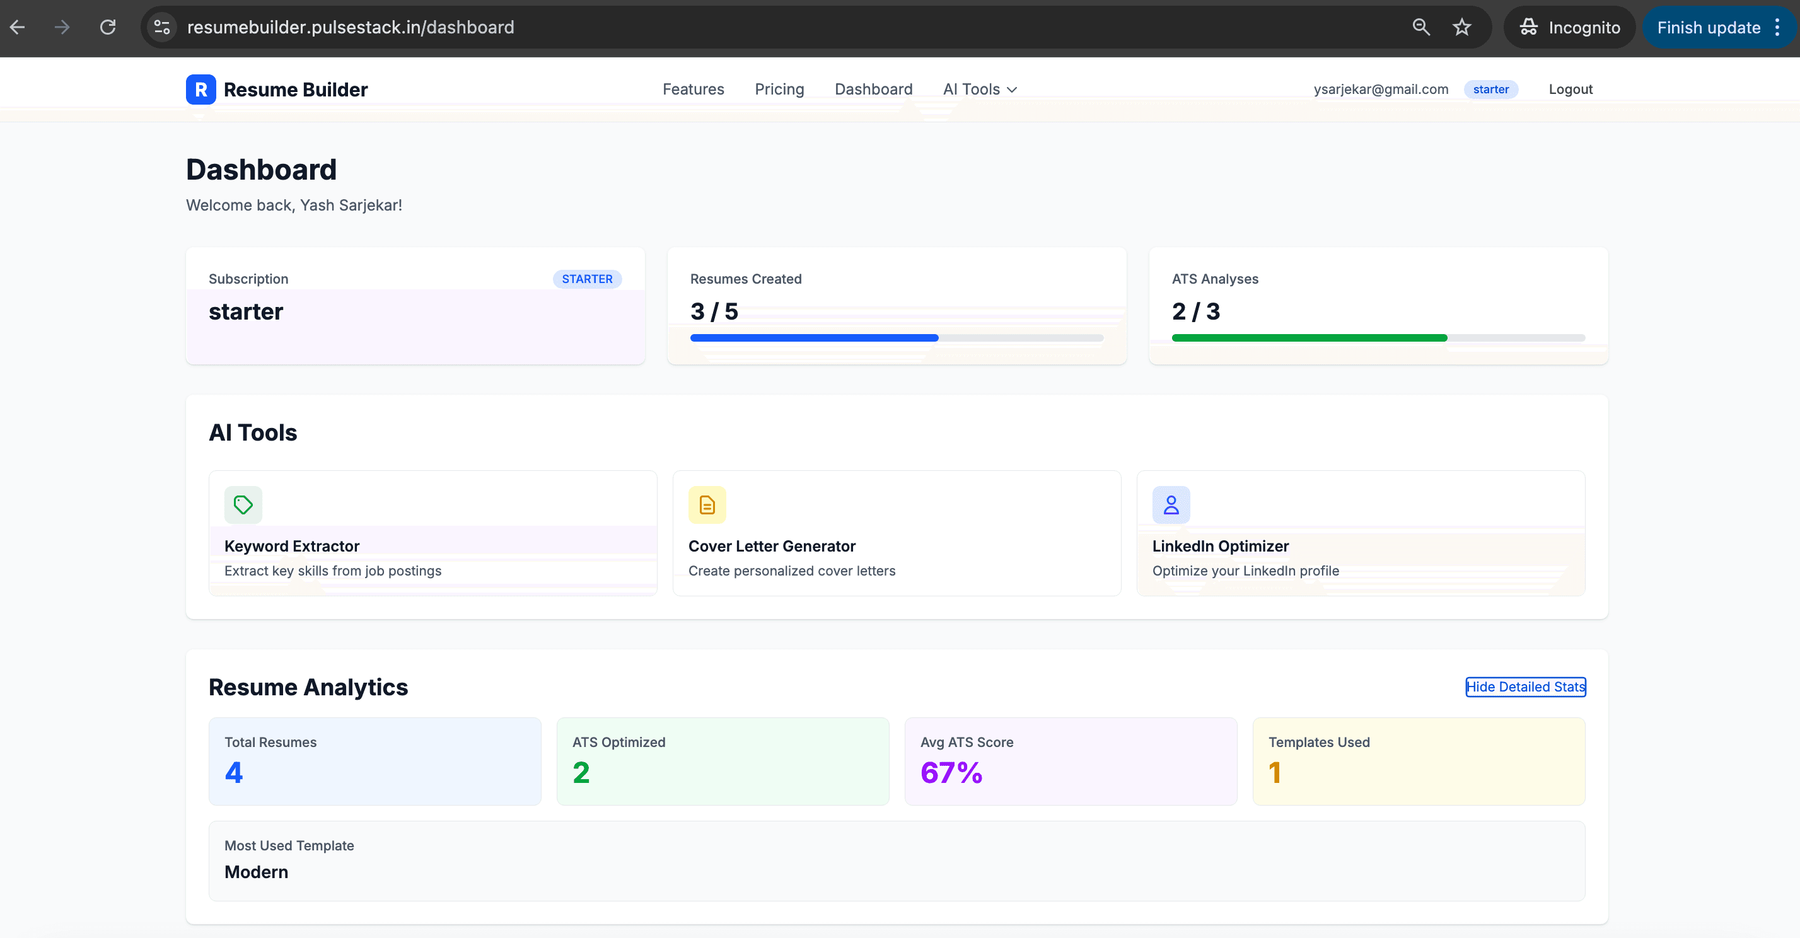Open the search with Google Lens icon
Image resolution: width=1800 pixels, height=938 pixels.
click(x=1420, y=27)
